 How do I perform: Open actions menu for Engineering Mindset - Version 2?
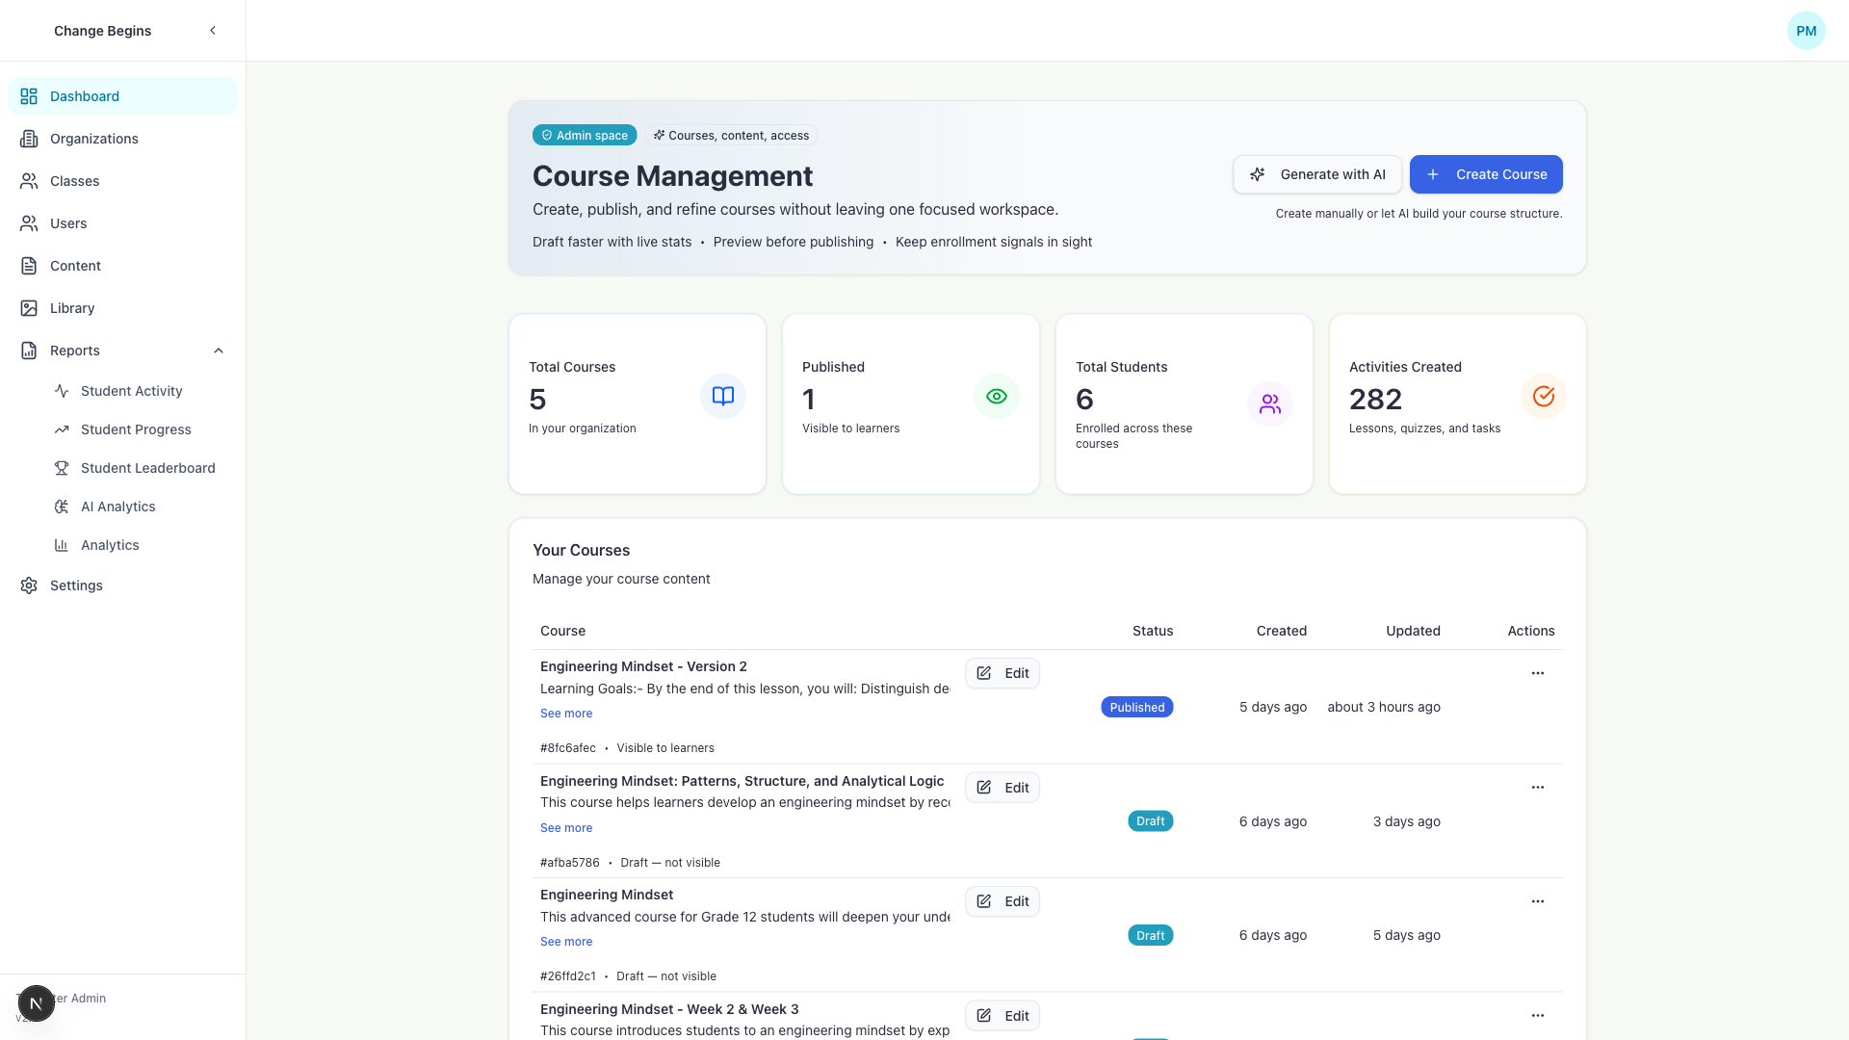coord(1537,672)
